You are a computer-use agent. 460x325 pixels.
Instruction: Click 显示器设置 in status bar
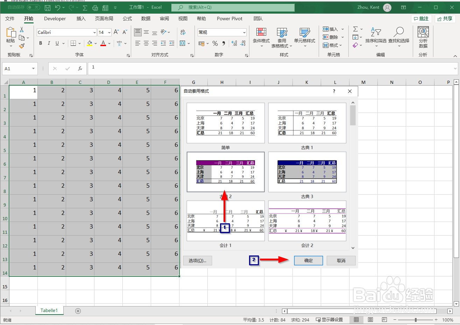coord(329,320)
